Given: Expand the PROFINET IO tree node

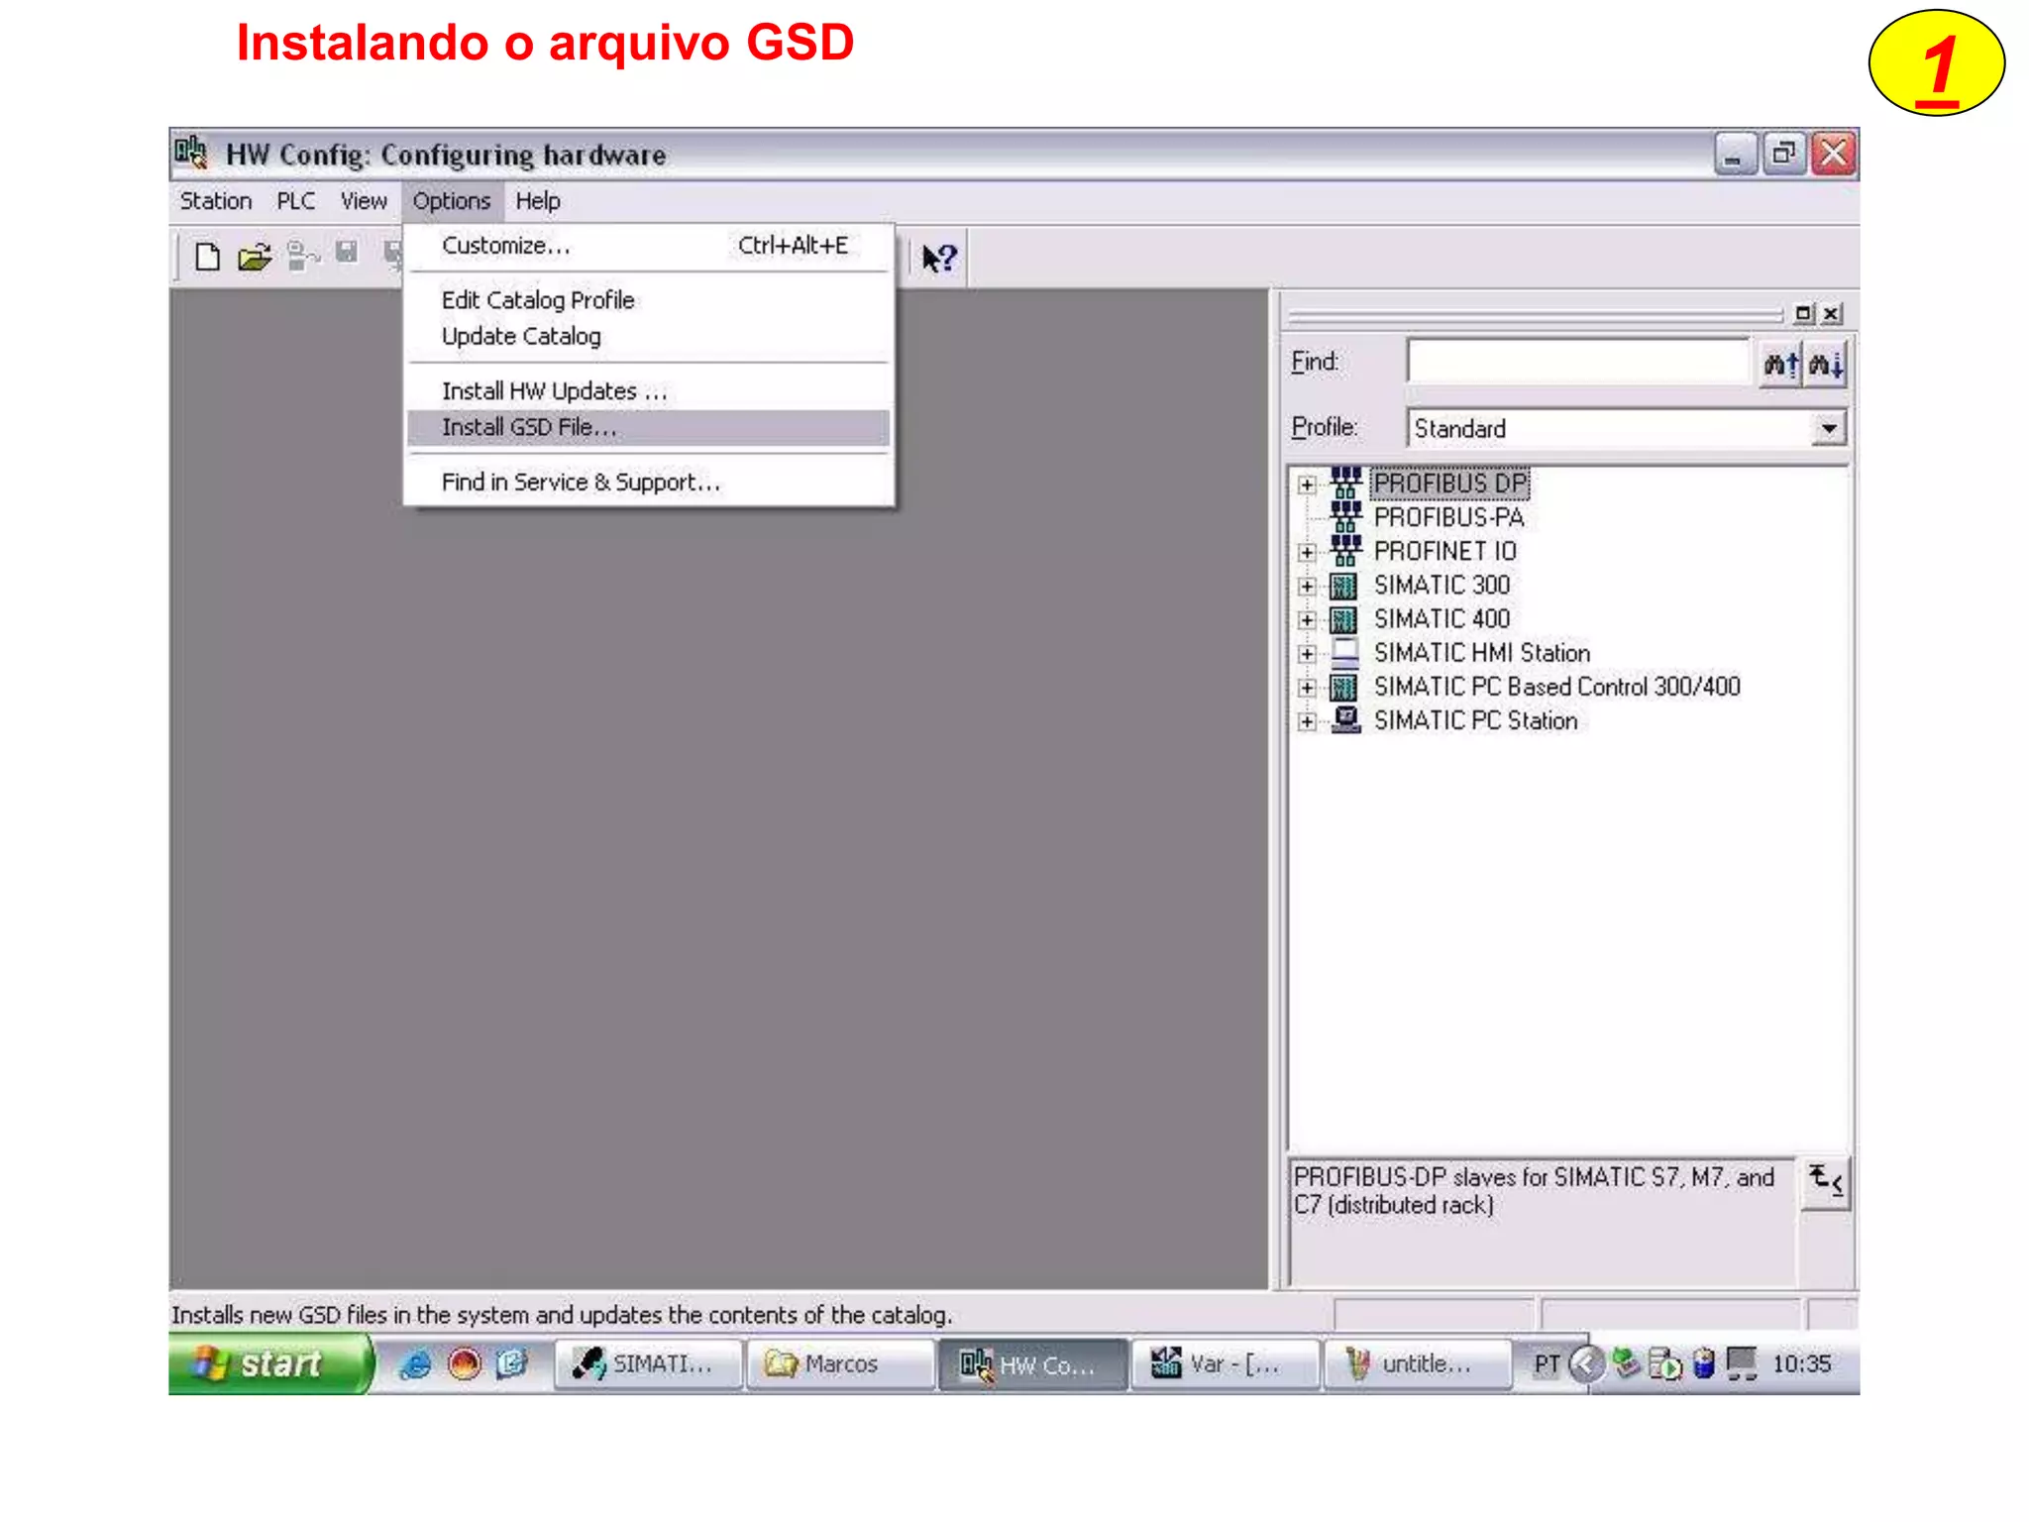Looking at the screenshot, I should pos(1307,552).
